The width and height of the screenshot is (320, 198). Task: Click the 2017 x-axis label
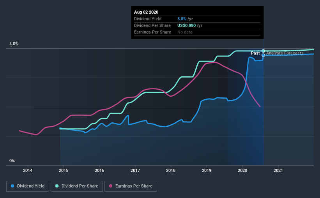(x=135, y=170)
